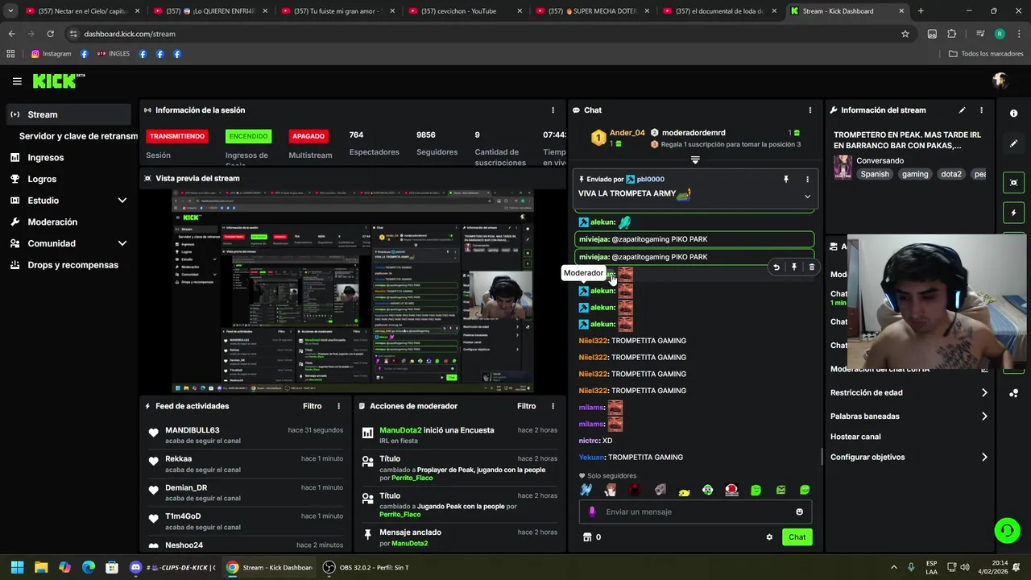Insert the red headphones emote
Image resolution: width=1031 pixels, height=580 pixels.
731,490
